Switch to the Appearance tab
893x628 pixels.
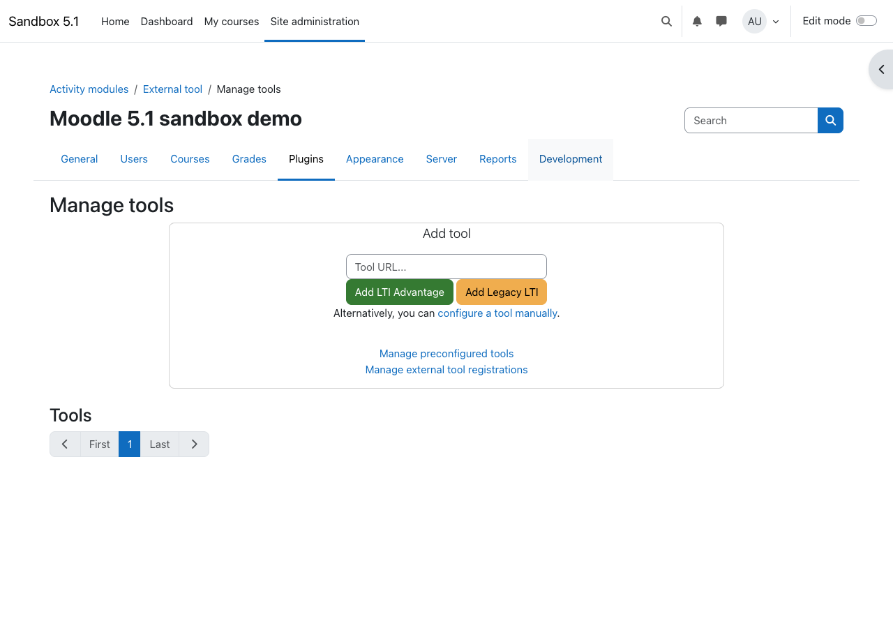(x=375, y=159)
